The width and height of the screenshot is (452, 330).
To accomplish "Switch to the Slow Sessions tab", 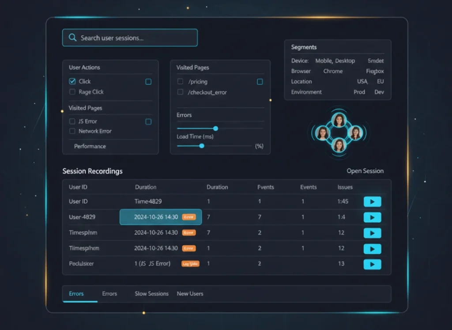I will click(151, 294).
